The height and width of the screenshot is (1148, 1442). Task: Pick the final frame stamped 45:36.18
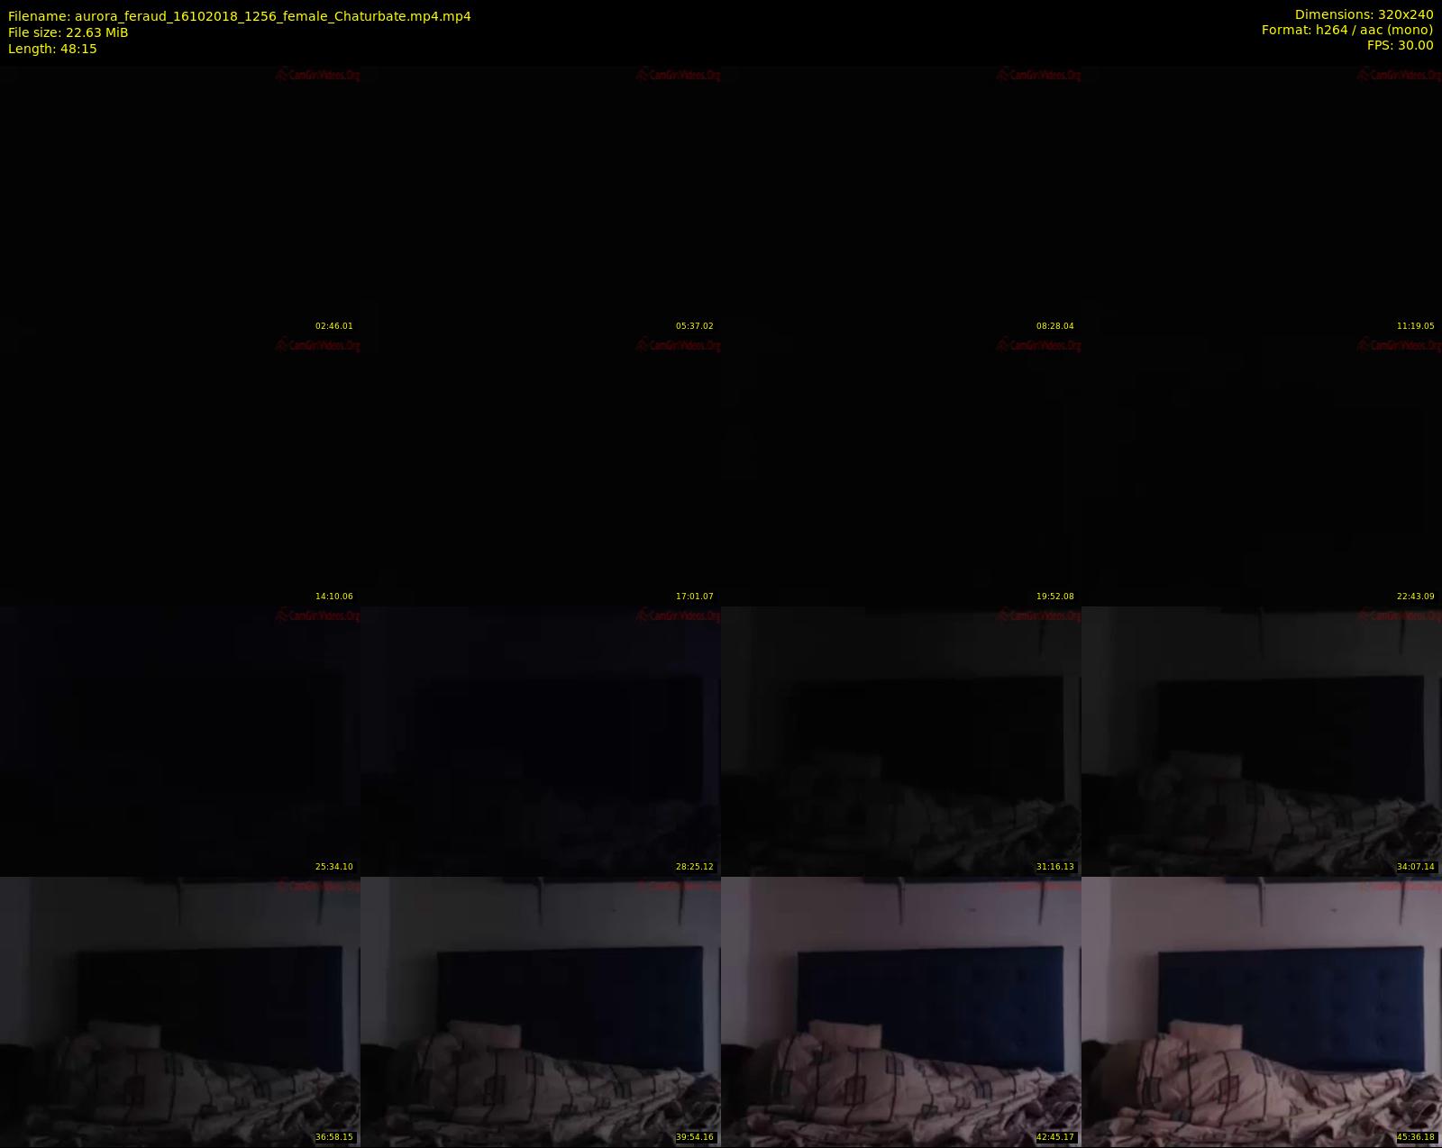(1262, 1011)
